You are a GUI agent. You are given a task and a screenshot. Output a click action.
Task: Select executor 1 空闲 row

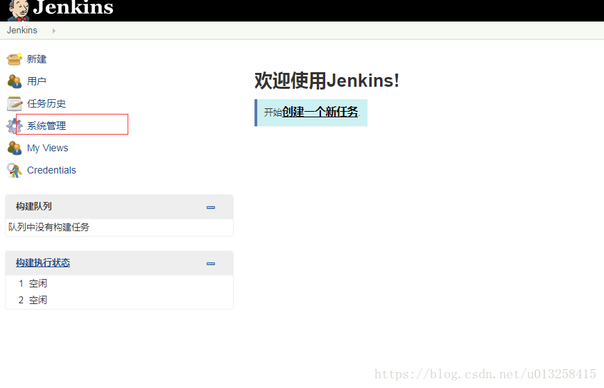pyautogui.click(x=119, y=283)
